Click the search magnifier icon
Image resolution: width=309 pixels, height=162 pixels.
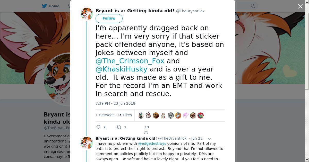coord(253,6)
